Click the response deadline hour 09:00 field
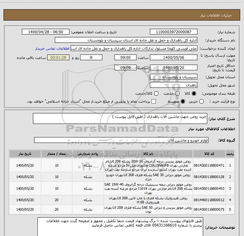Image resolution: width=244 pixels, height=236 pixels. click(x=125, y=57)
